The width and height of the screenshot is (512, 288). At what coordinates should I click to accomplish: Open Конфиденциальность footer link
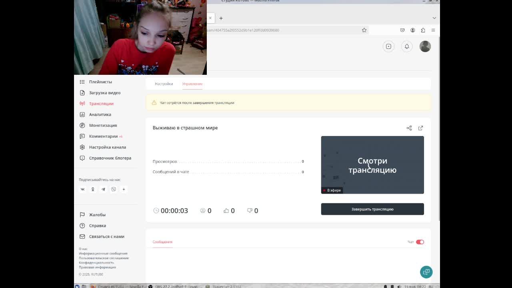(96, 262)
